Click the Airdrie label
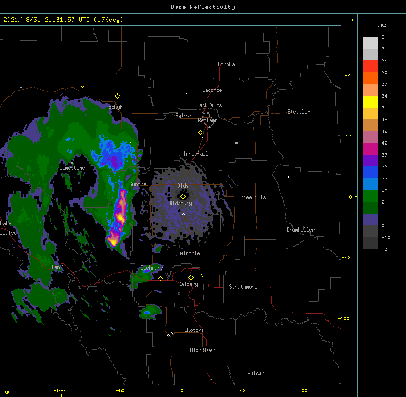 [x=190, y=253]
